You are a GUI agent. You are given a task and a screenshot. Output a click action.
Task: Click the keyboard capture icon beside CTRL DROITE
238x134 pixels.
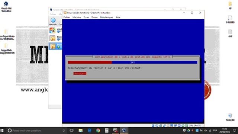point(187,125)
